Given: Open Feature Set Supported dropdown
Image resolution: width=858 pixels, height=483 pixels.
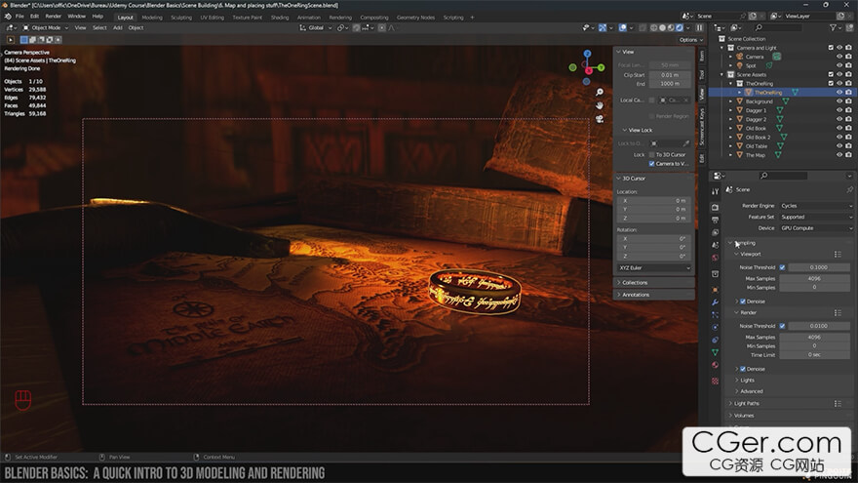Looking at the screenshot, I should click(x=816, y=217).
